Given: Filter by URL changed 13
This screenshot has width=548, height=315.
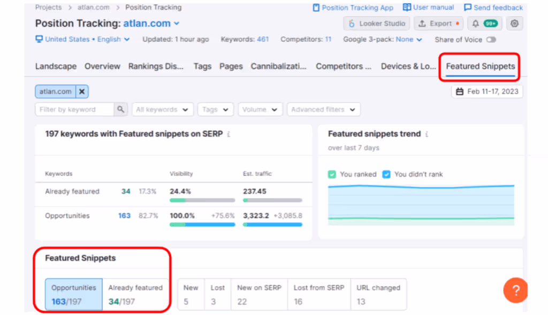Looking at the screenshot, I should pyautogui.click(x=378, y=294).
